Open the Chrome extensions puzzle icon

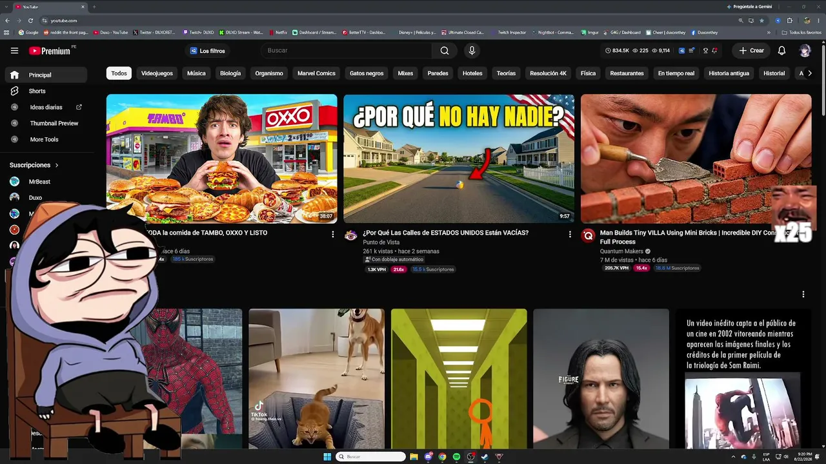(790, 21)
